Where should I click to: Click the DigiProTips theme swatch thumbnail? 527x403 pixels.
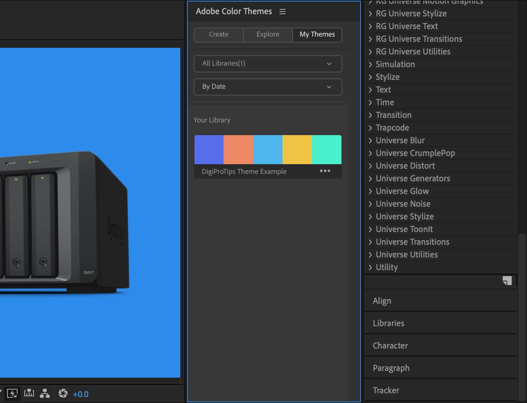click(268, 149)
